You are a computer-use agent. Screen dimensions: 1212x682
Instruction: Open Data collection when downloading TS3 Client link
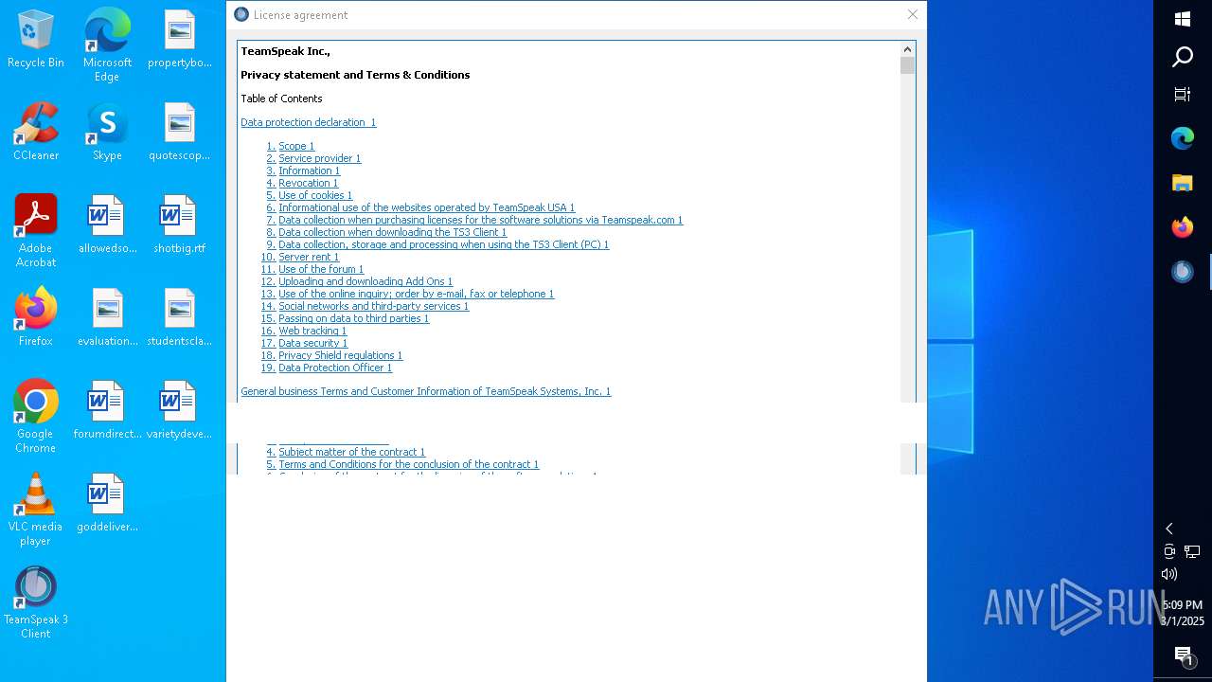[x=393, y=232]
